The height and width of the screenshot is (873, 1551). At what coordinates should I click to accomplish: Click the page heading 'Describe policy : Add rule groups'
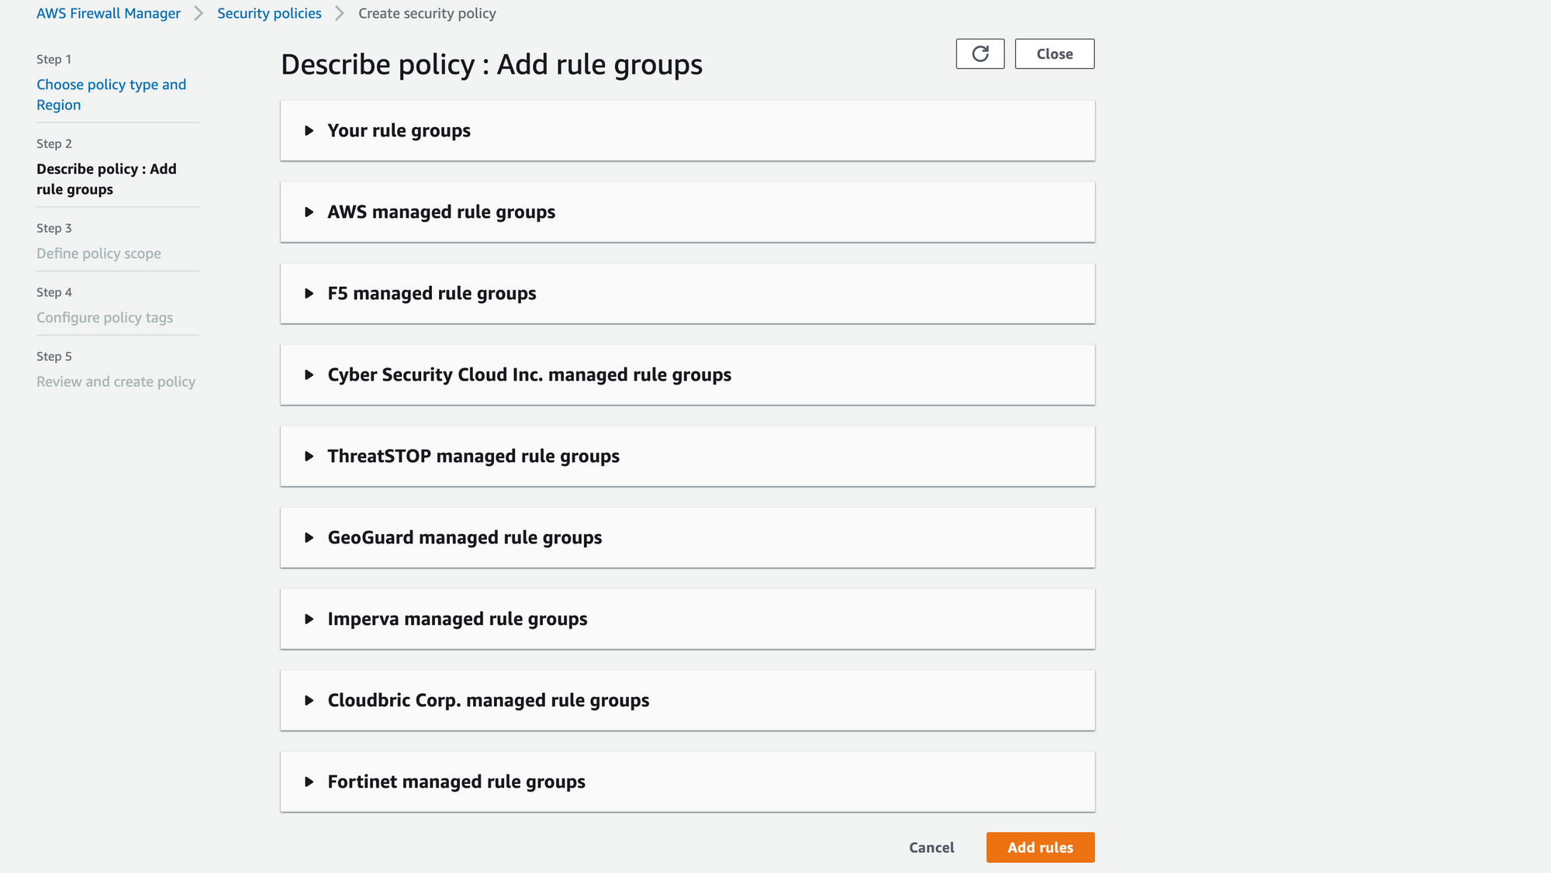coord(492,64)
